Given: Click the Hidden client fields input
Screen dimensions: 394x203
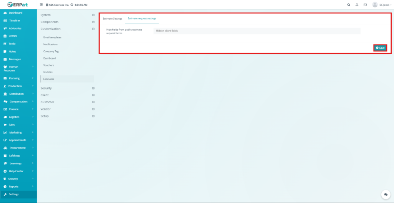Looking at the screenshot, I should click(x=257, y=31).
